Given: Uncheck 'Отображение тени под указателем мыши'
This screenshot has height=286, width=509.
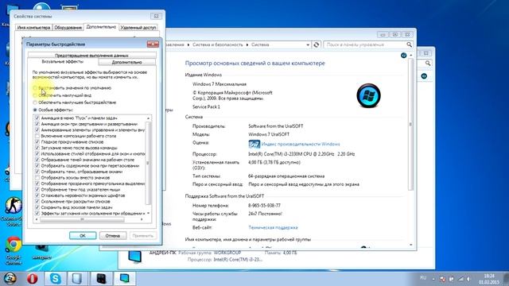Looking at the screenshot, I should pyautogui.click(x=37, y=189).
